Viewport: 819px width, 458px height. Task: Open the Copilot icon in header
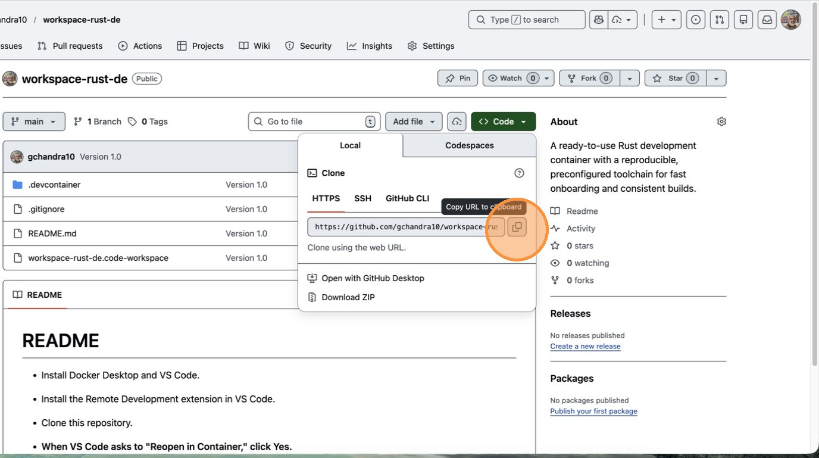(599, 20)
